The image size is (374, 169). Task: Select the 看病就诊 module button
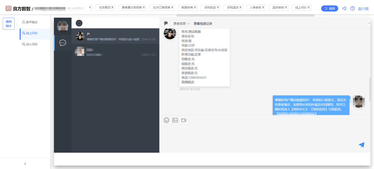(9, 24)
